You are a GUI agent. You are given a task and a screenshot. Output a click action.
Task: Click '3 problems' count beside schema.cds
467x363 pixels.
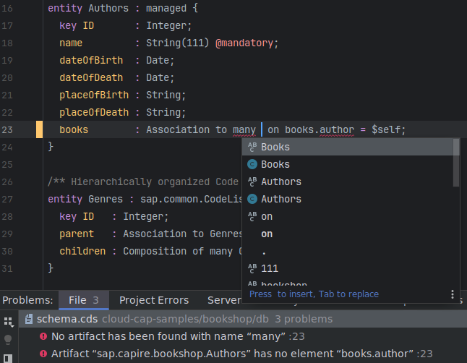coord(304,319)
